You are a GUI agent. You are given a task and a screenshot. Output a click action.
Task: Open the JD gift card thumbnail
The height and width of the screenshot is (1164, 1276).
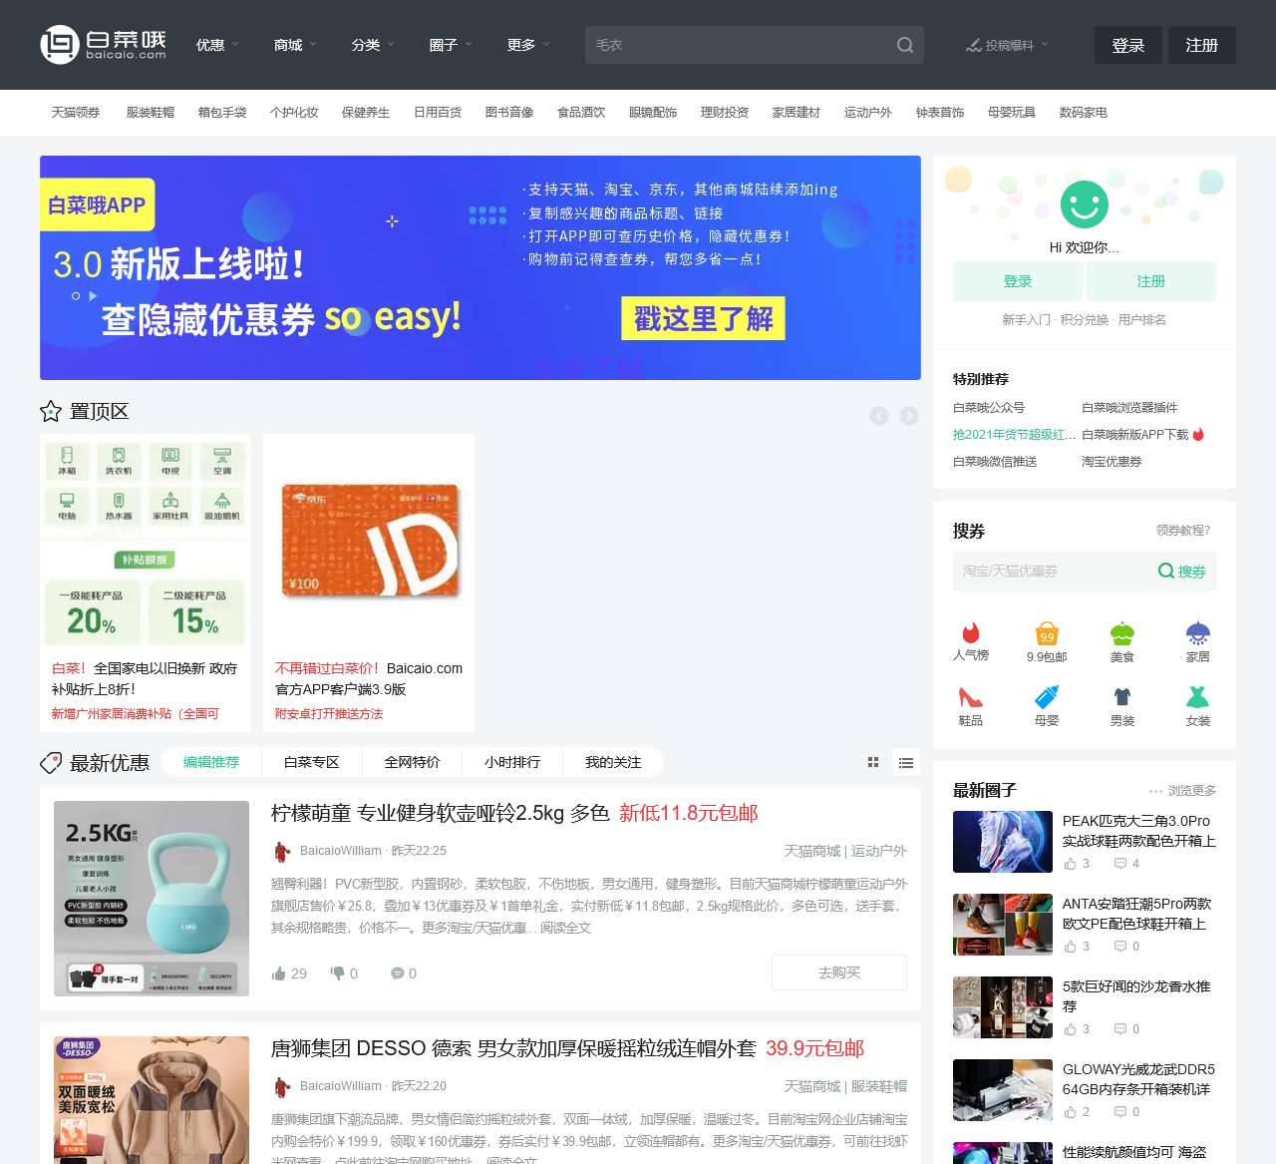(x=369, y=542)
